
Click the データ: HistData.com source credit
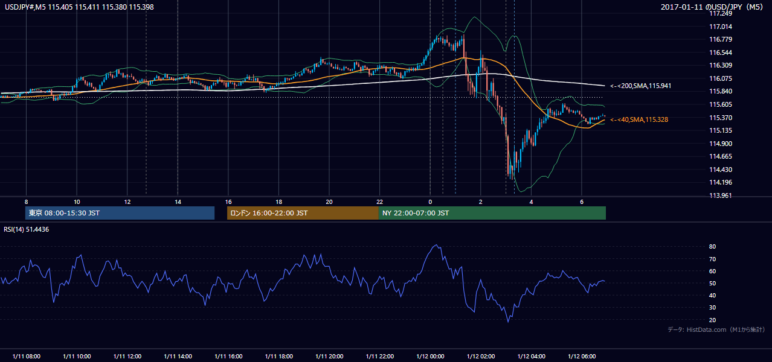tap(716, 329)
